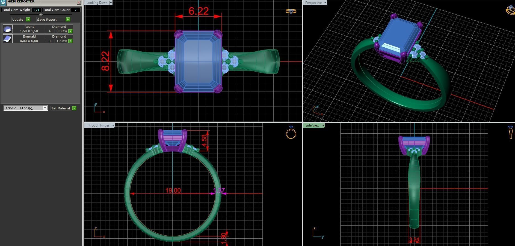
Task: Click the green arrow beside Set Material
Action: (x=74, y=108)
